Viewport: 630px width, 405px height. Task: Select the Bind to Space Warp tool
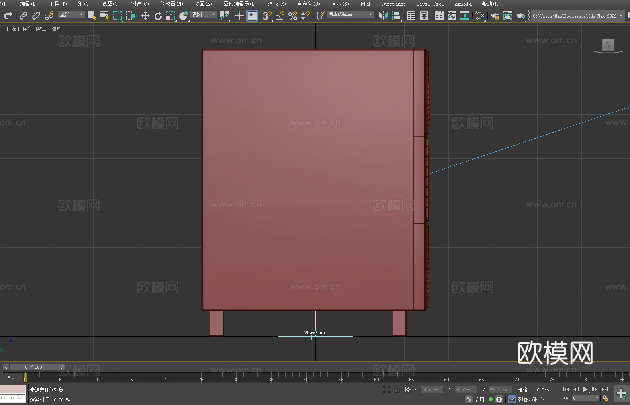click(49, 16)
